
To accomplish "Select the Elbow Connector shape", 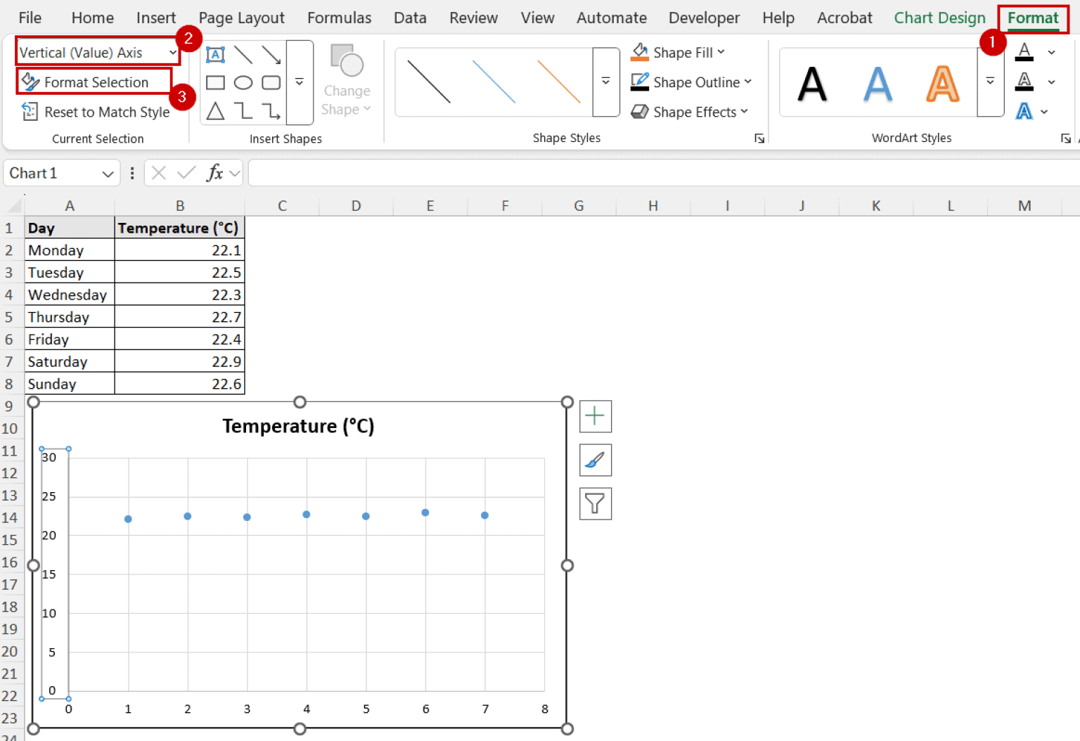I will tap(244, 110).
